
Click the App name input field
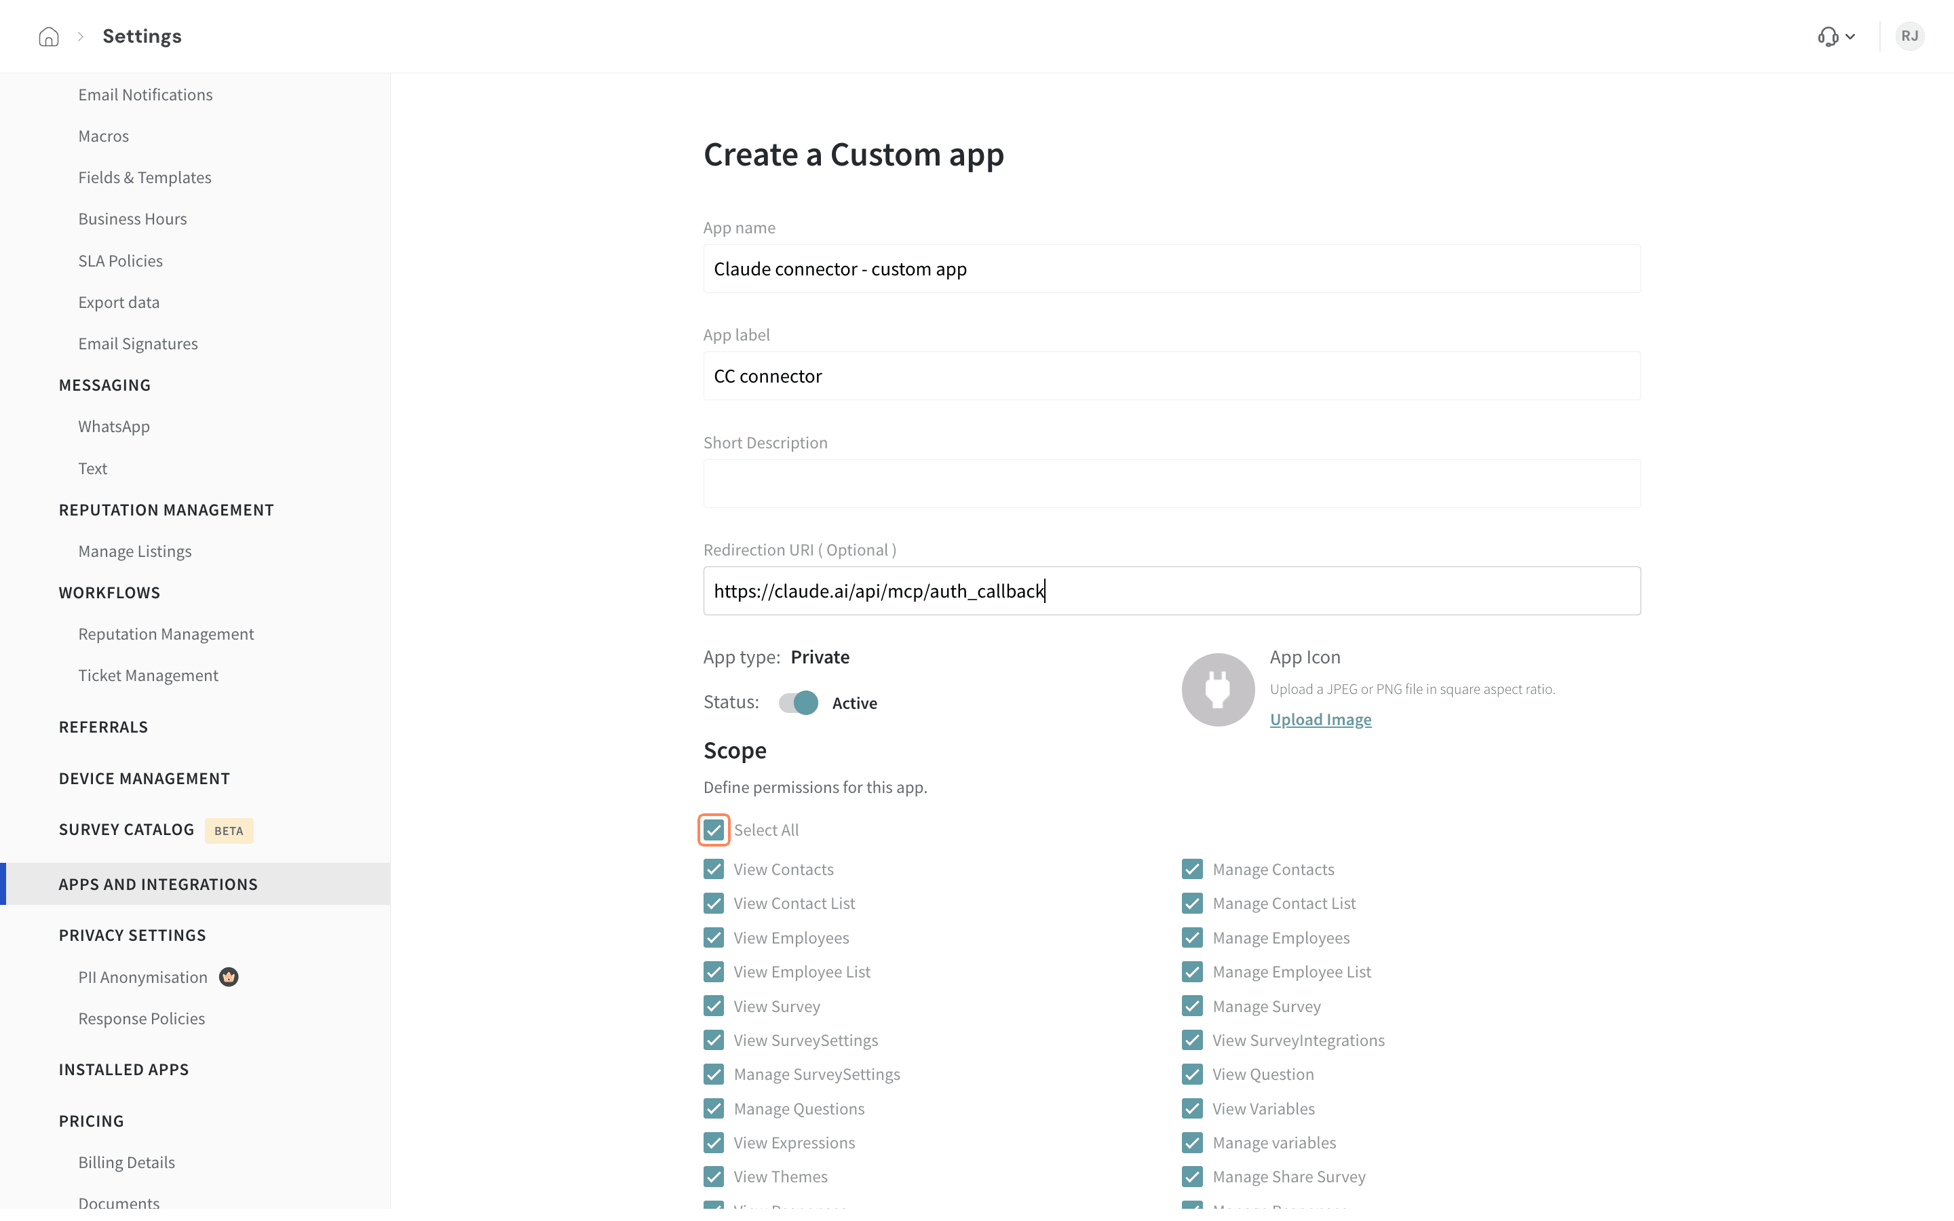1172,269
